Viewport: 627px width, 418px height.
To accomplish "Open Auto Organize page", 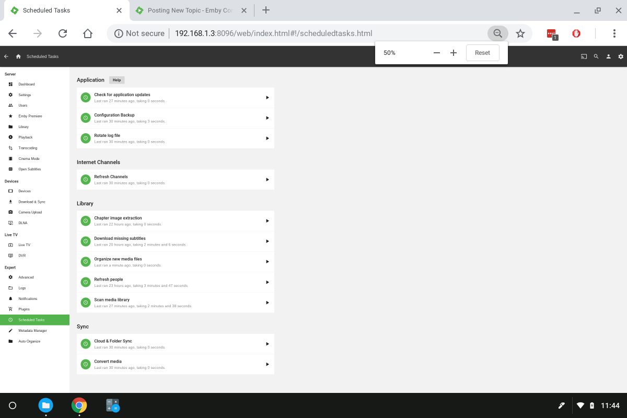I will click(34, 341).
